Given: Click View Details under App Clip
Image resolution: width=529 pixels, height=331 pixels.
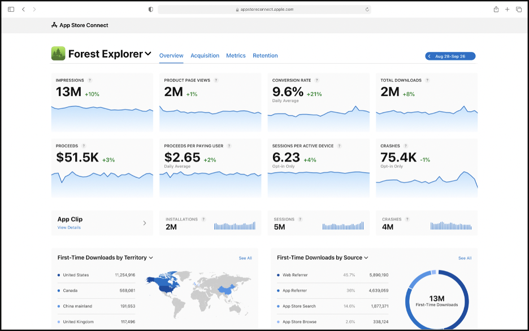Looking at the screenshot, I should 69,227.
